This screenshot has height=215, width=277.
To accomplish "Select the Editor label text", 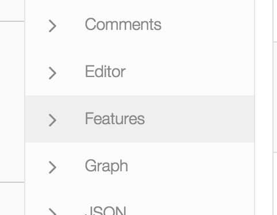I will pyautogui.click(x=105, y=71).
